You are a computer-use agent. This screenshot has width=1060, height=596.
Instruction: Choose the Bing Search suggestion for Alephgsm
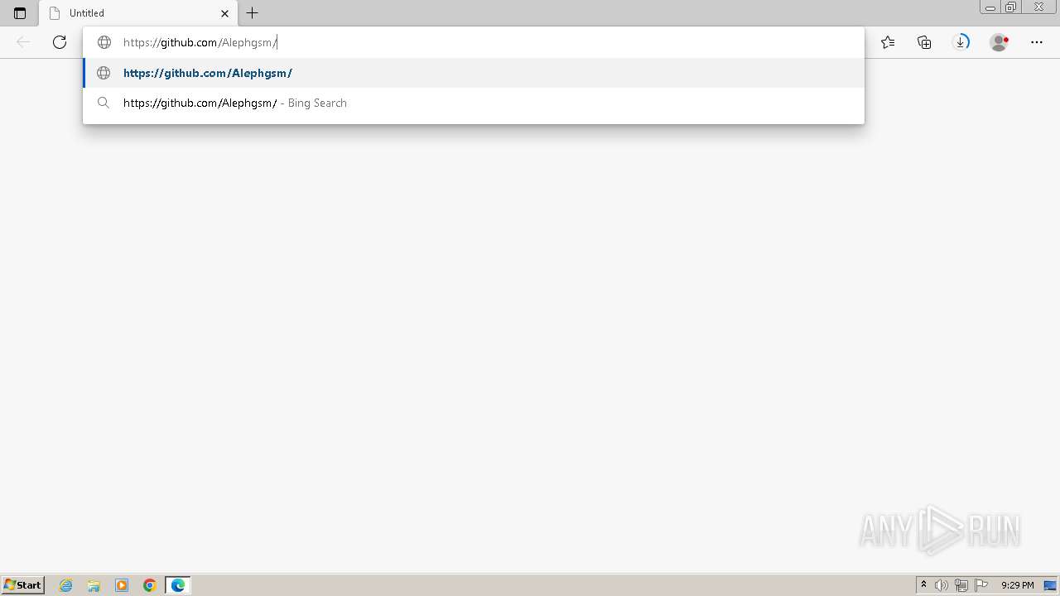click(474, 103)
